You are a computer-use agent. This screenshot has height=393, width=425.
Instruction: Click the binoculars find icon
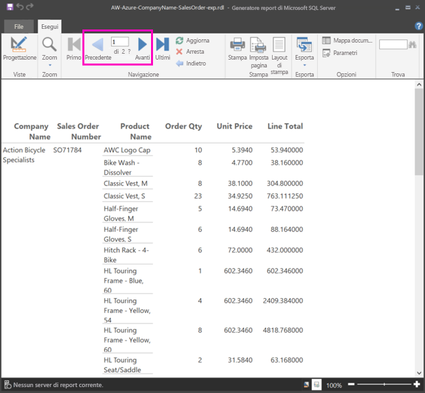pyautogui.click(x=413, y=45)
